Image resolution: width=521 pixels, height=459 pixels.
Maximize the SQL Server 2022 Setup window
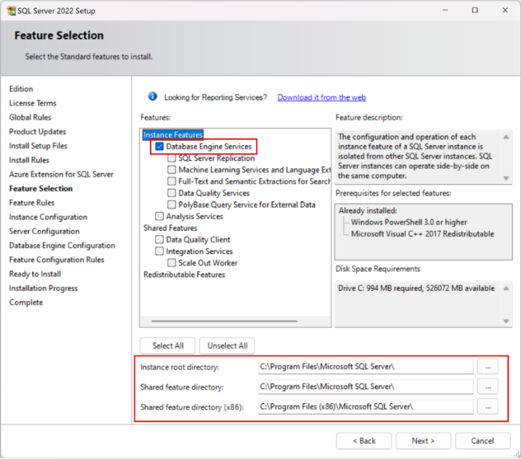tap(475, 10)
